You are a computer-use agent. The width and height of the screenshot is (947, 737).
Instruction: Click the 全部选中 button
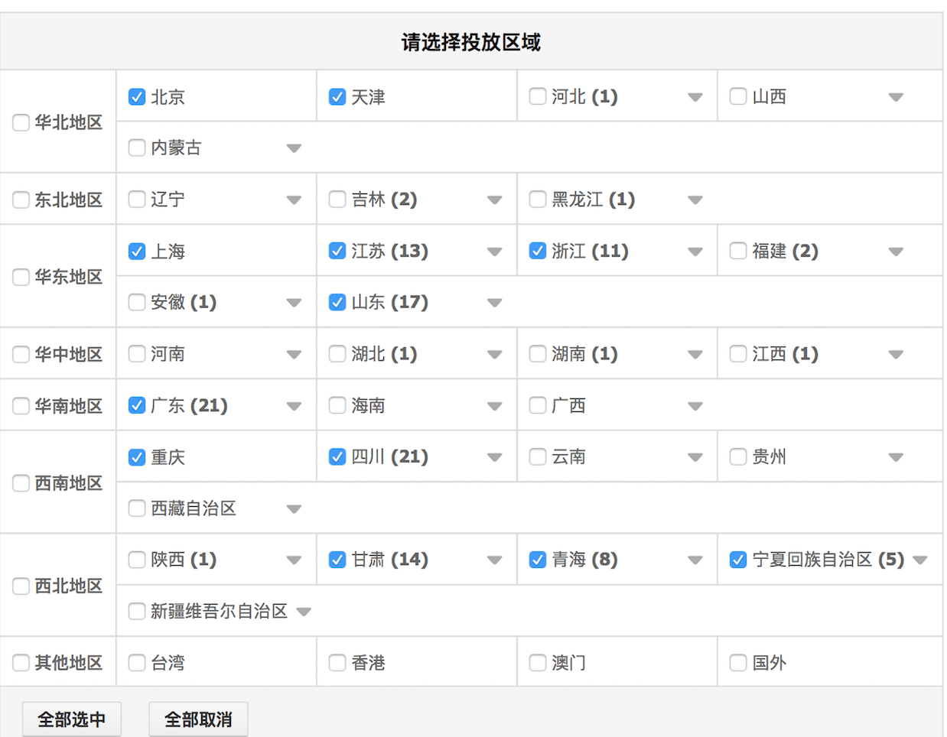(x=72, y=719)
